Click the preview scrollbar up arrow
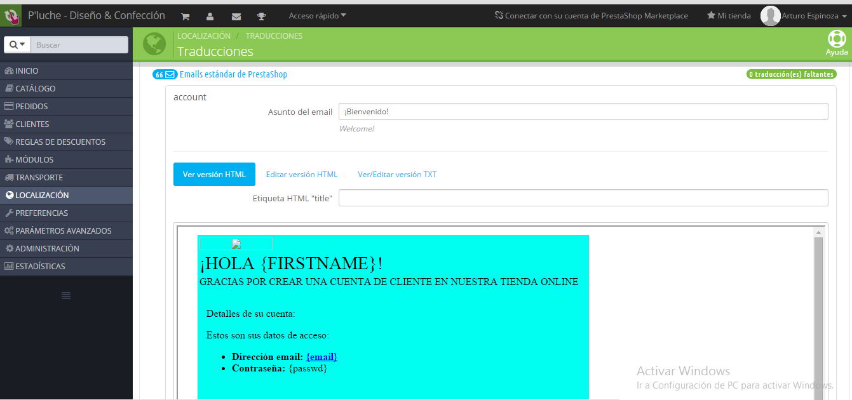Viewport: 852px width, 400px height. click(x=818, y=232)
